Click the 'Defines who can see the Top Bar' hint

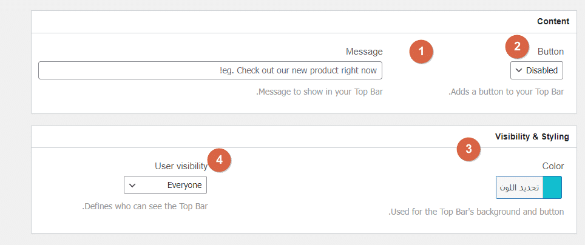[x=145, y=206]
